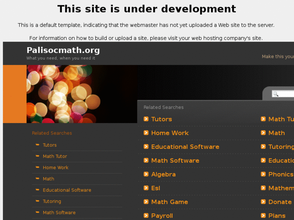Open the Plans related search
This screenshot has width=294, height=220.
[277, 216]
